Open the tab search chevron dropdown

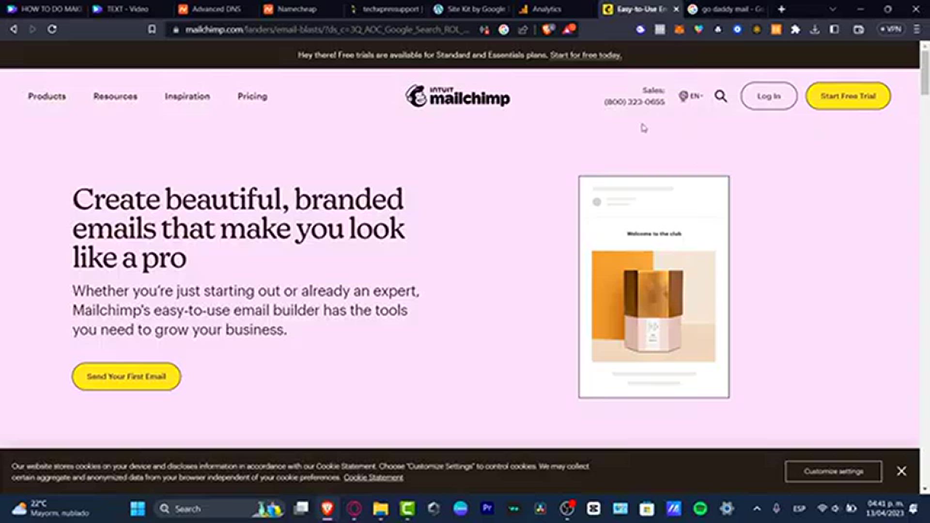(x=832, y=9)
